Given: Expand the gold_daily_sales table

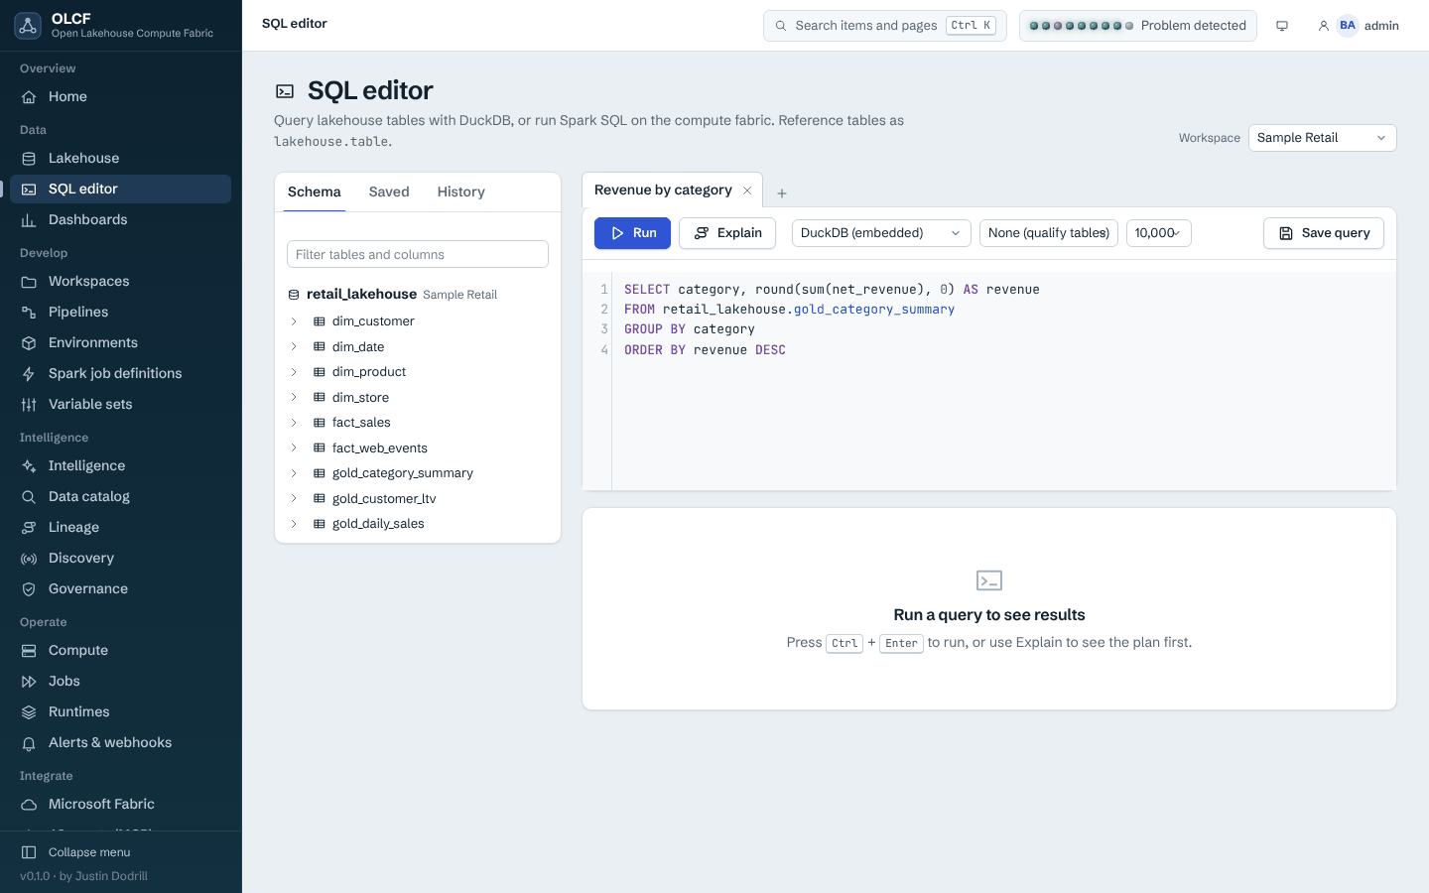Looking at the screenshot, I should tap(294, 524).
